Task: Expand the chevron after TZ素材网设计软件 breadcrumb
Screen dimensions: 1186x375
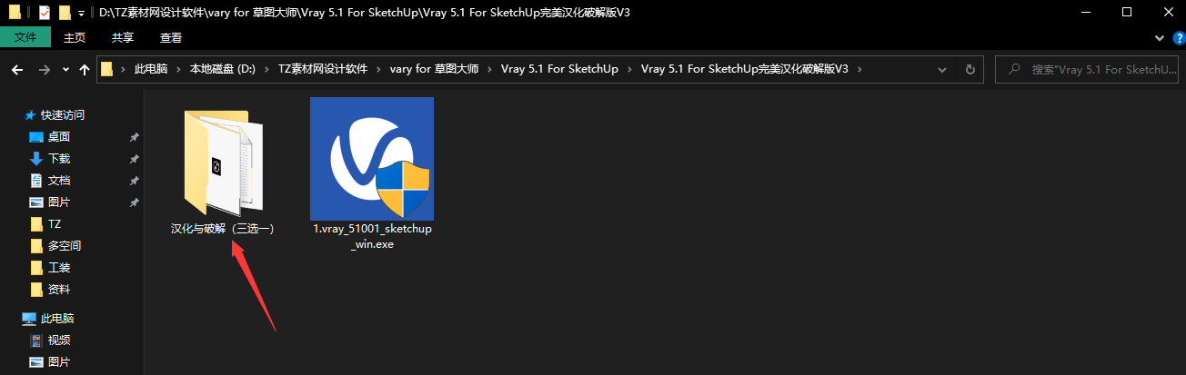Action: [378, 69]
